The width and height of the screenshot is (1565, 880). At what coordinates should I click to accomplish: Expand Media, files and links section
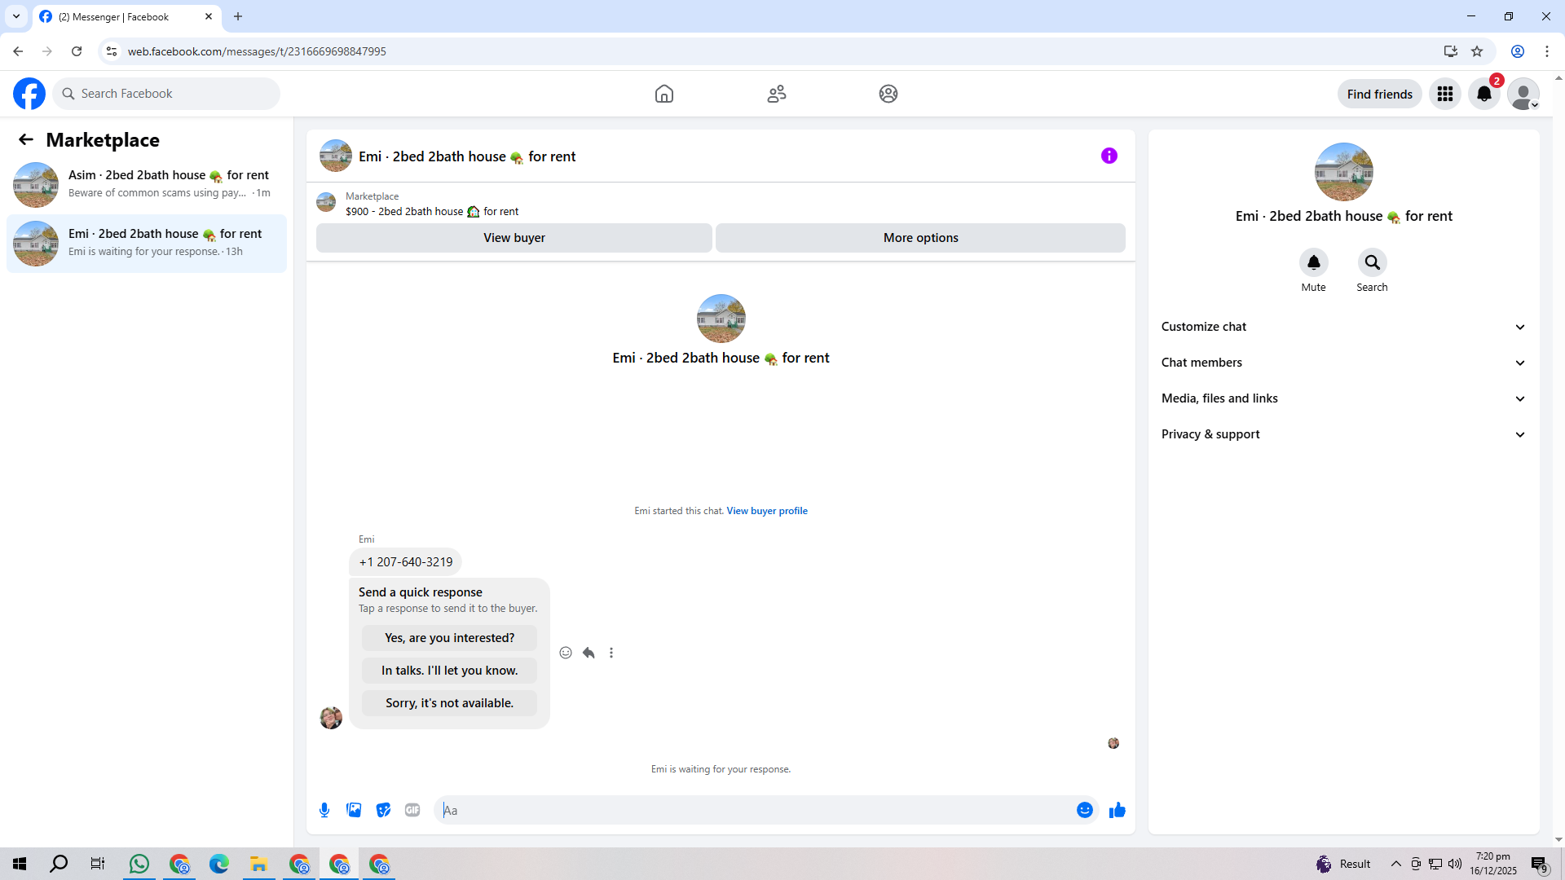point(1343,398)
